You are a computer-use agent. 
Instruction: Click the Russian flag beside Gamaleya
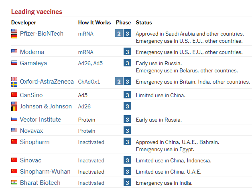click(x=14, y=63)
